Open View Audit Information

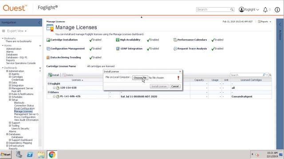tap(26, 120)
